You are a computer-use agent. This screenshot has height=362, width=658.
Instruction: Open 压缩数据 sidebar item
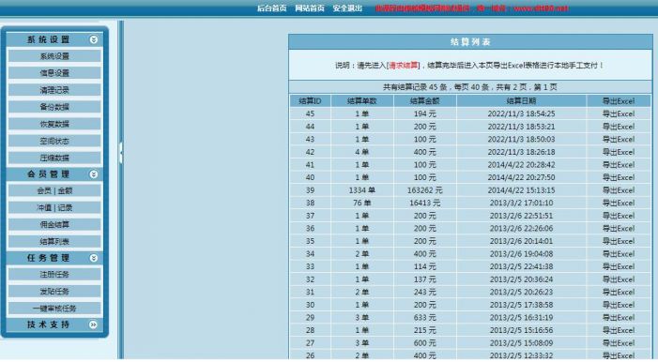[x=54, y=158]
